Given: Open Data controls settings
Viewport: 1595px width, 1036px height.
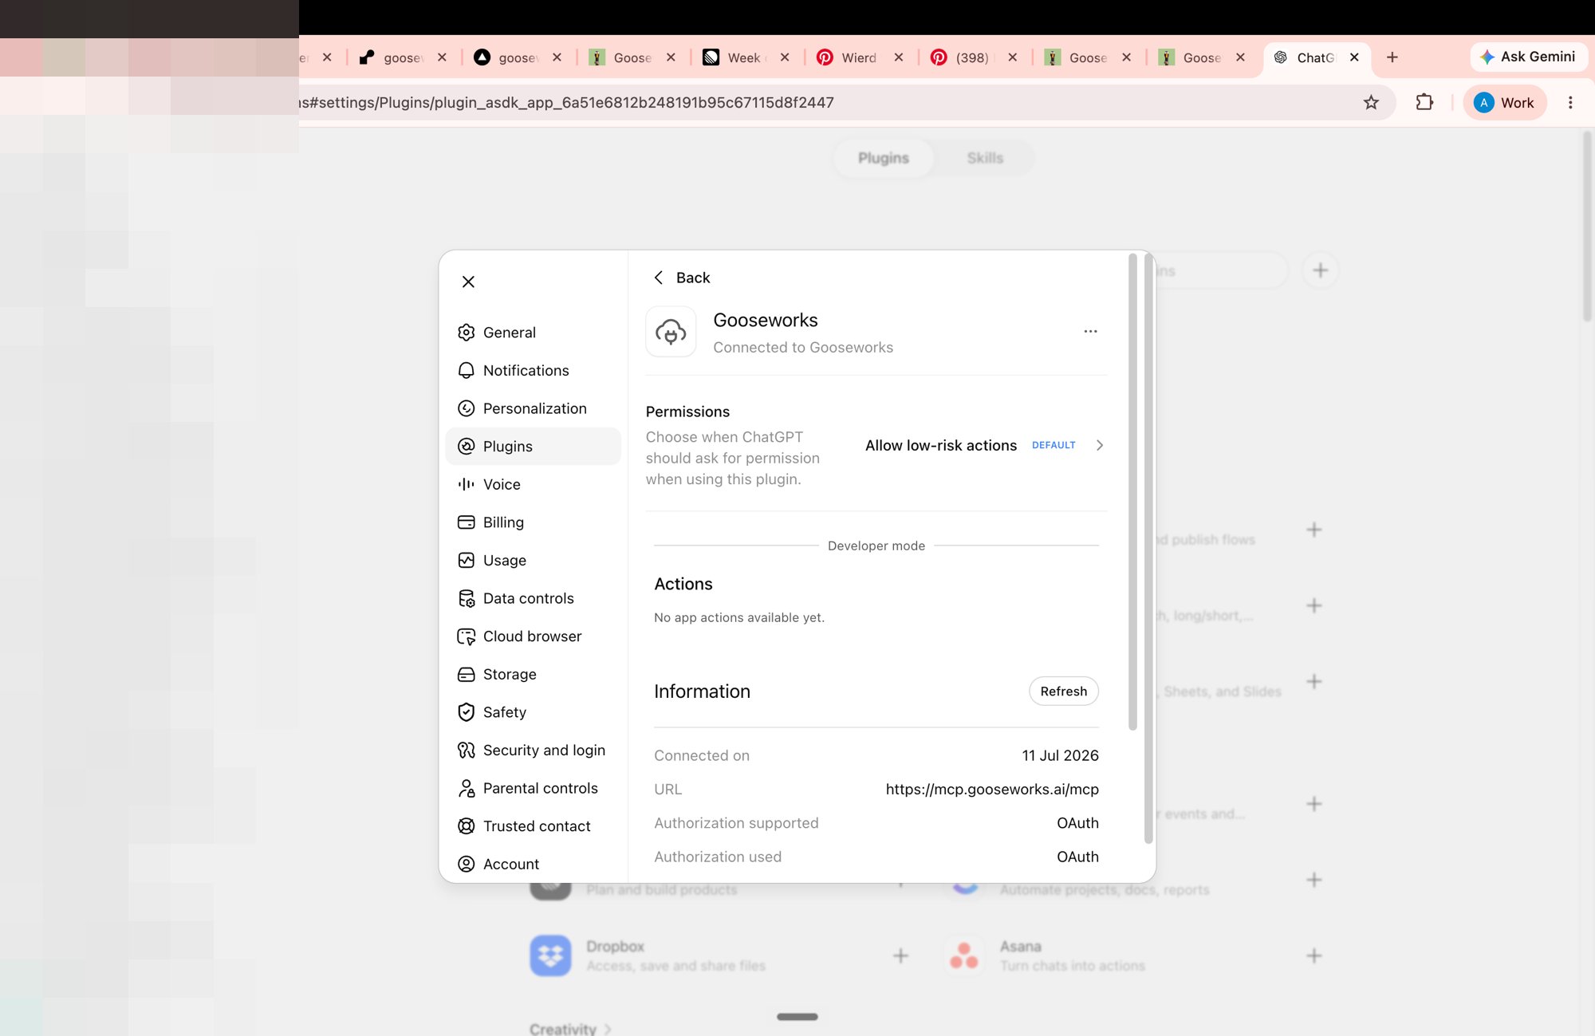Looking at the screenshot, I should [533, 598].
